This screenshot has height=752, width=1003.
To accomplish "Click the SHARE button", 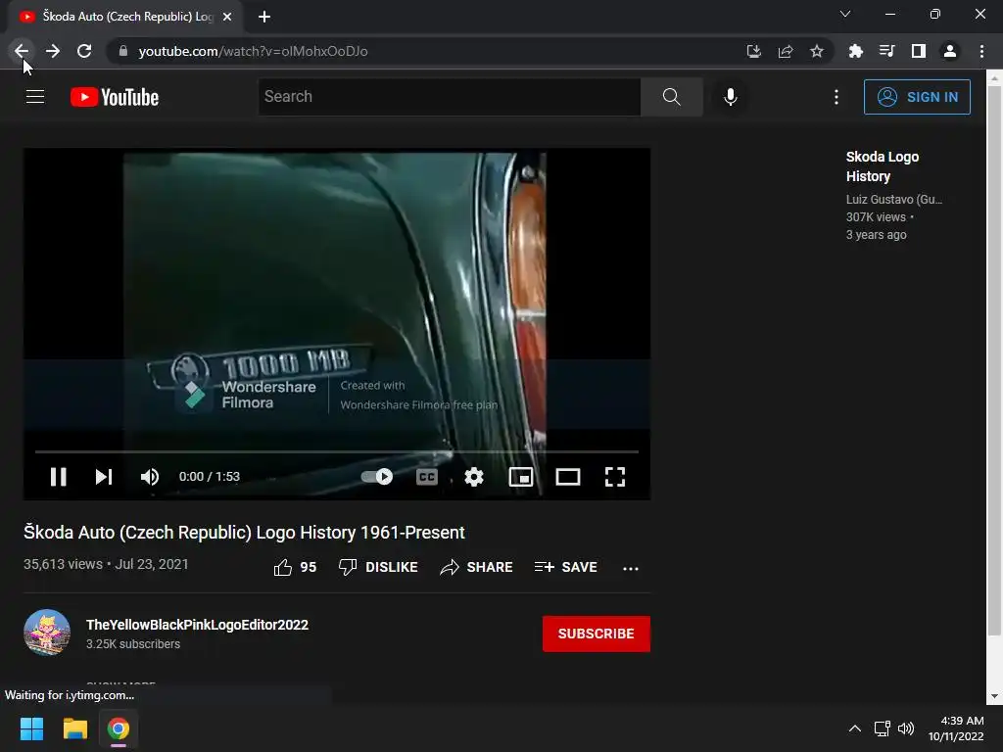I will [x=477, y=567].
